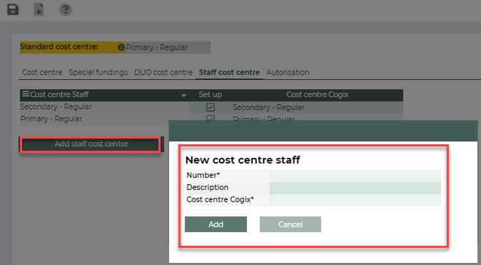
Task: Open Standard cost centre Primary - Regular field
Action: pyautogui.click(x=168, y=48)
